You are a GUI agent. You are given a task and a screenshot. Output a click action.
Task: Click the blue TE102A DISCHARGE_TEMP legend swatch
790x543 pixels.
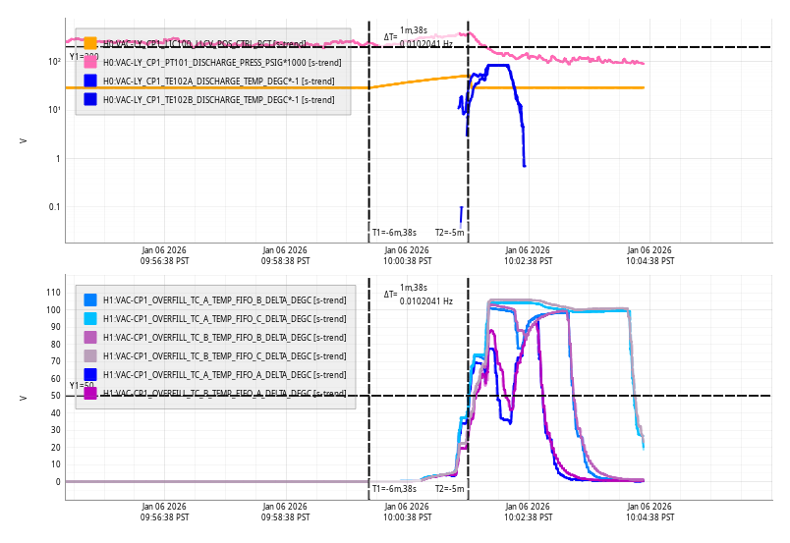[90, 81]
